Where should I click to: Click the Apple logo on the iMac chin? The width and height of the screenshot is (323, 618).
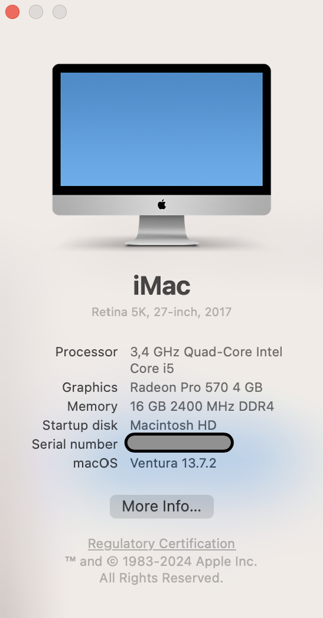(161, 205)
